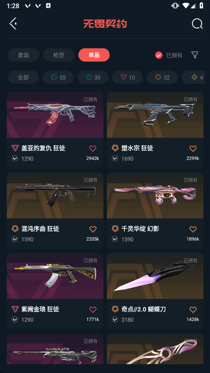Image resolution: width=210 pixels, height=373 pixels.
Task: Open the 塑水宗 狂徒 weapon thumbnail
Action: point(155,115)
